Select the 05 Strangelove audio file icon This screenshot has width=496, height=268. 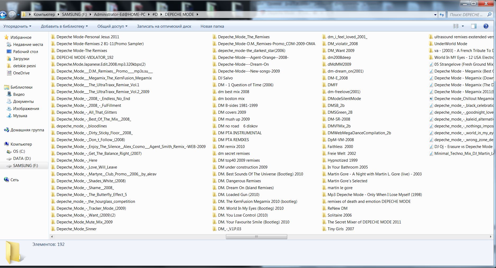tap(431, 64)
